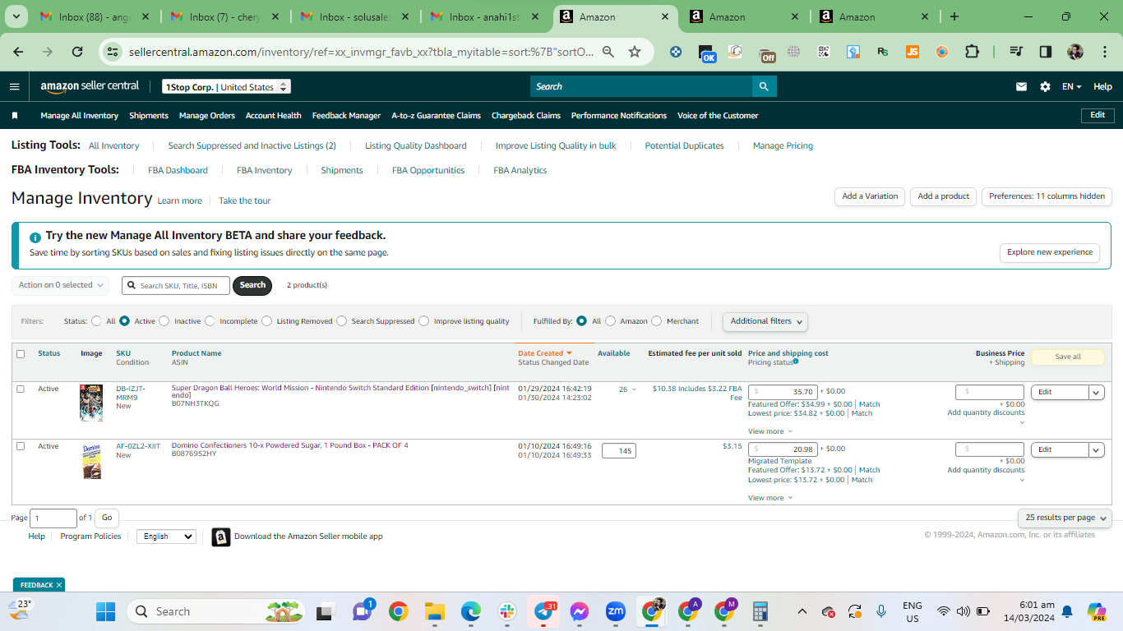Image resolution: width=1123 pixels, height=631 pixels.
Task: Click the price field showing 35.70
Action: pyautogui.click(x=783, y=392)
